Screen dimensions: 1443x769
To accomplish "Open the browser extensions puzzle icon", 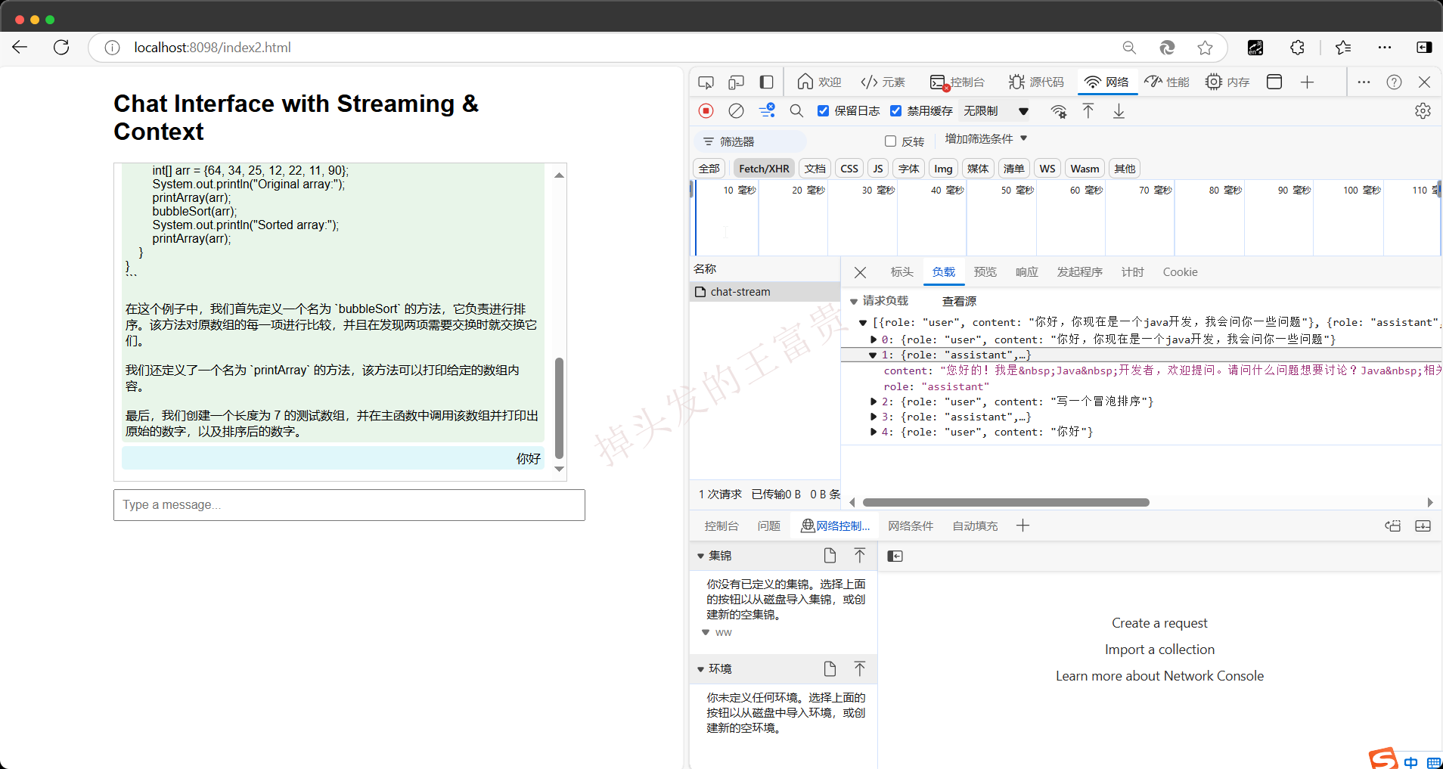I will (1298, 48).
